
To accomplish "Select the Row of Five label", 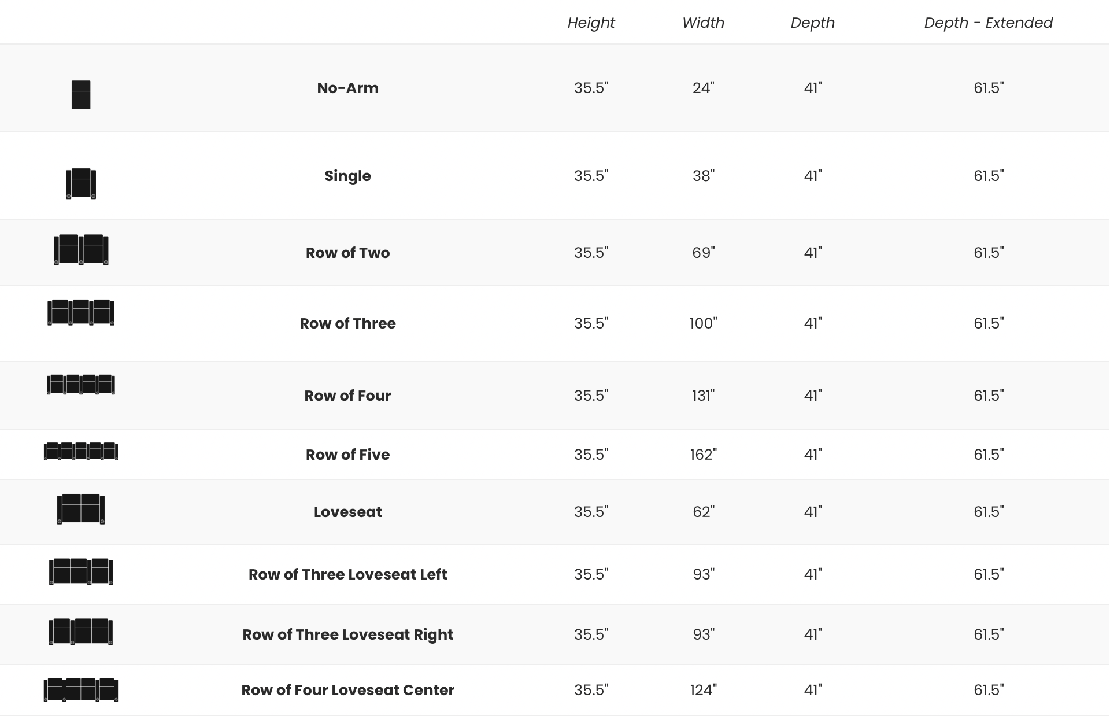I will point(347,455).
